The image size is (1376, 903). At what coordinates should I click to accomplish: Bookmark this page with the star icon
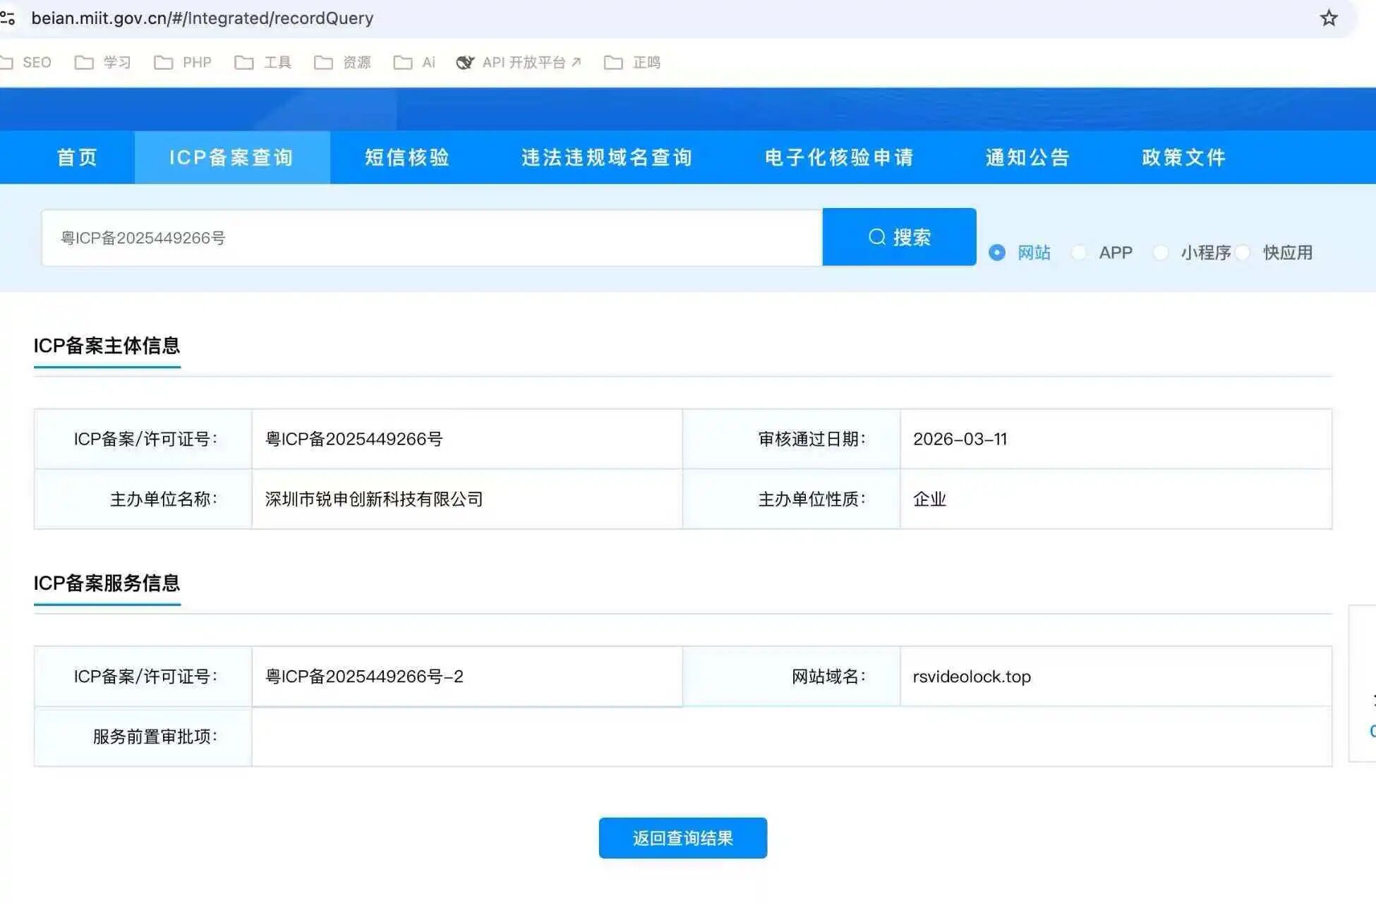coord(1328,18)
